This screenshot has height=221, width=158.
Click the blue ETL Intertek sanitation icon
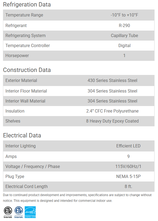pyautogui.click(x=19, y=212)
